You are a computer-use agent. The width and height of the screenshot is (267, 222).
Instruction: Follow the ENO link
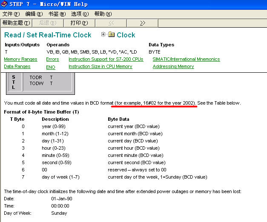[x=51, y=67]
